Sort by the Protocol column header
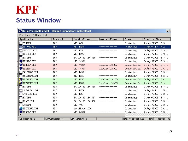The width and height of the screenshot is (188, 141). 62,39
